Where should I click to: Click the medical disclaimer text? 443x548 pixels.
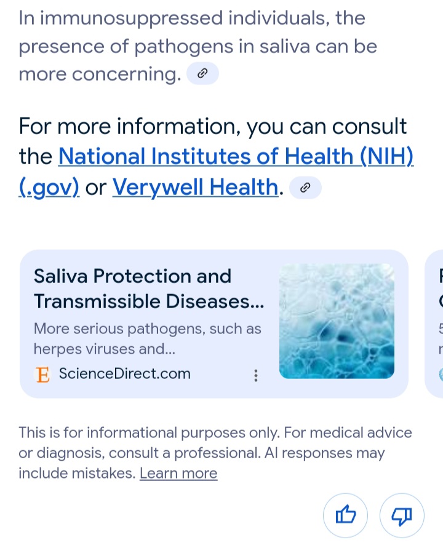coord(215,453)
